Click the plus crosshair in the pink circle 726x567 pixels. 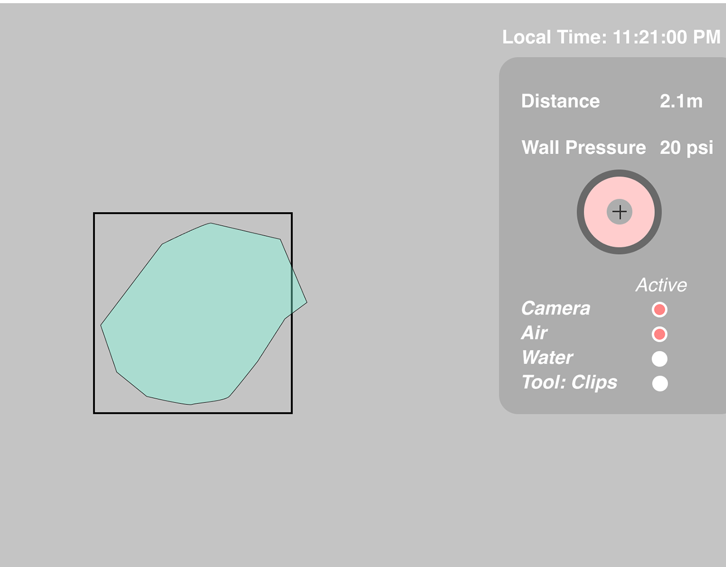(620, 212)
